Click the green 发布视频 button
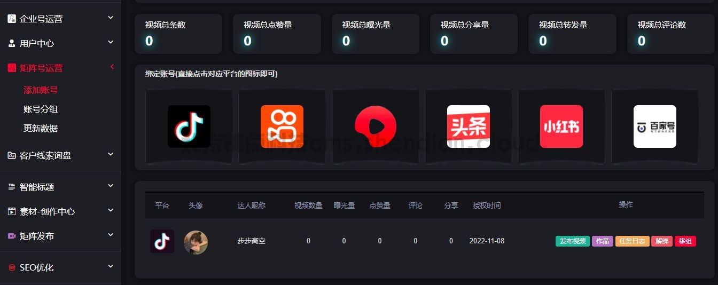Image resolution: width=718 pixels, height=285 pixels. (573, 241)
